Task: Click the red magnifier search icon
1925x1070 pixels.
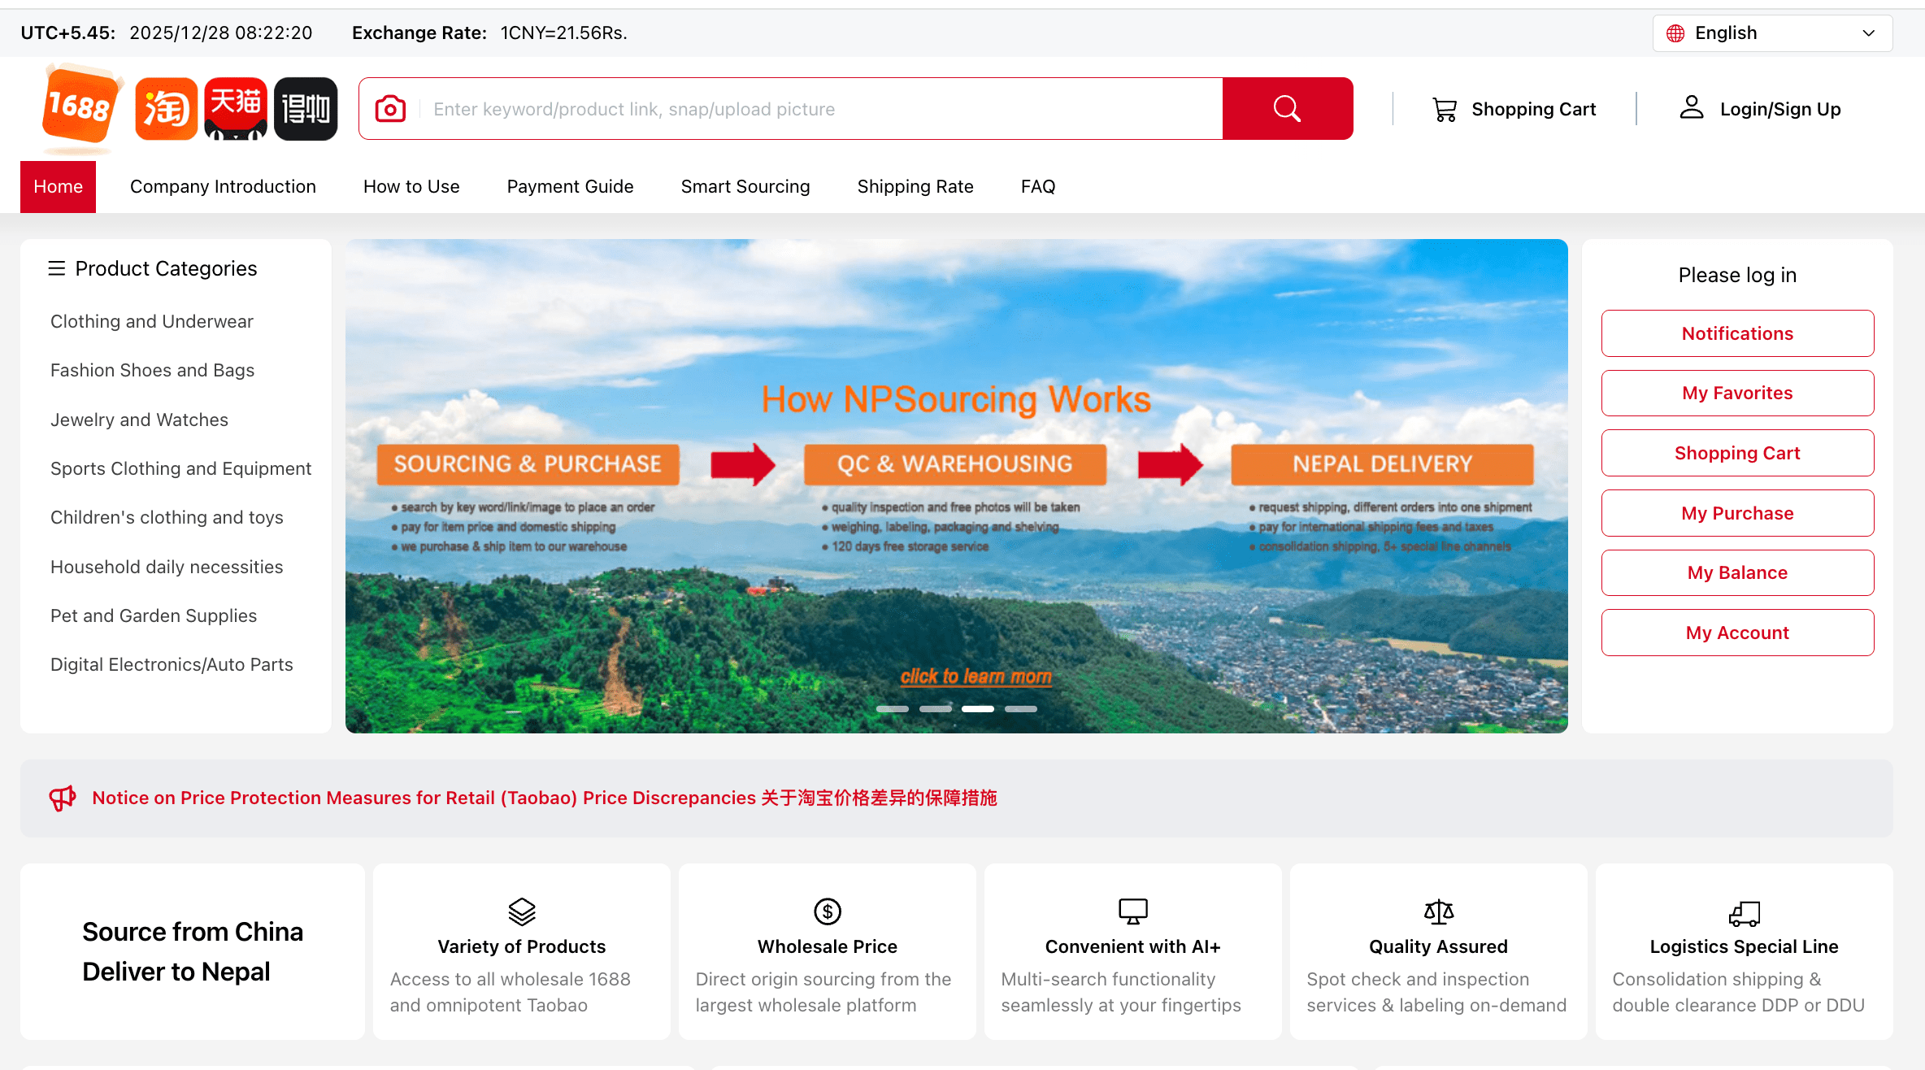Action: (x=1287, y=108)
